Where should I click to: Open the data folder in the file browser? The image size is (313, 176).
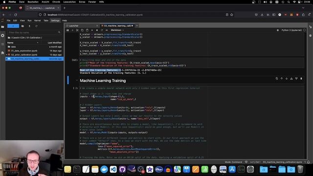click(34, 47)
